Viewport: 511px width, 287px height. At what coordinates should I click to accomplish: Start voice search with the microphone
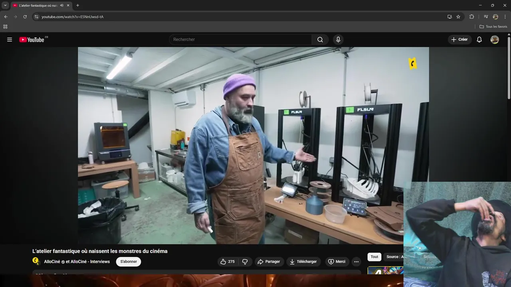coord(338,39)
